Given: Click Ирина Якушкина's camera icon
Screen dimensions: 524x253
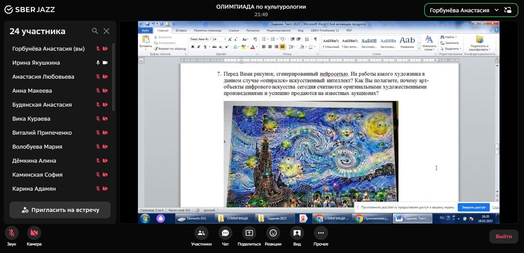Looking at the screenshot, I should (x=105, y=62).
